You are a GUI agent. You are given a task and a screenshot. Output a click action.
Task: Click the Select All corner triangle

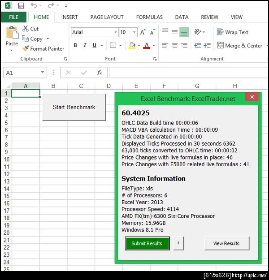[8, 86]
